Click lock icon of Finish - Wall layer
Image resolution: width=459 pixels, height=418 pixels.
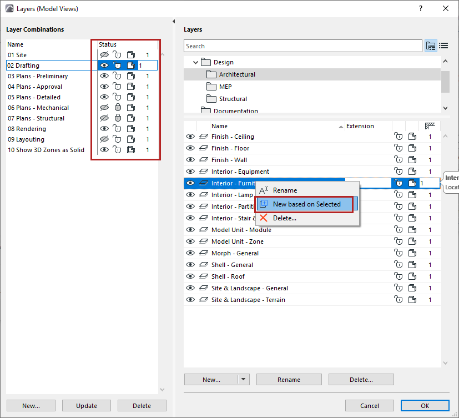click(x=398, y=160)
